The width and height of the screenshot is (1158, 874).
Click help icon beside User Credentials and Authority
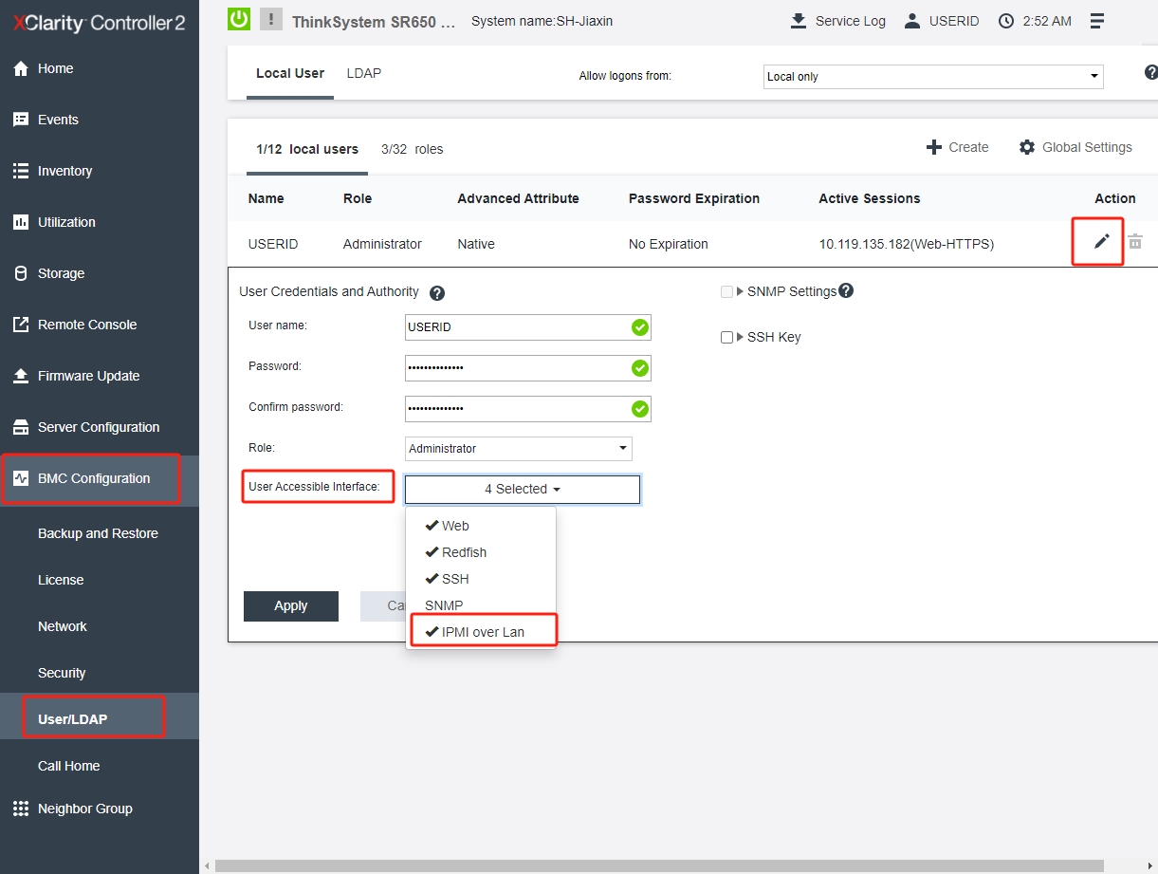[437, 292]
